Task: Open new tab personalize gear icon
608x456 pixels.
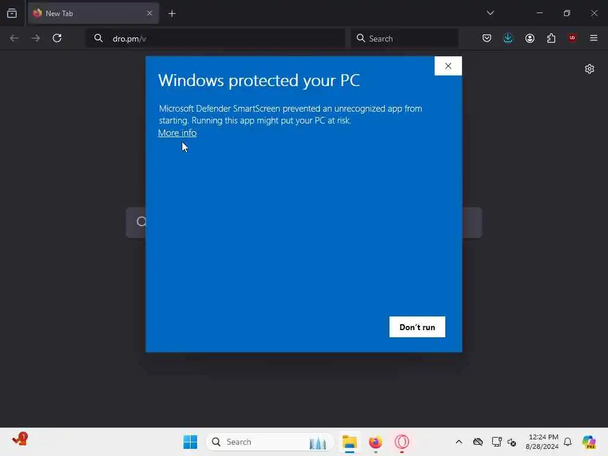Action: tap(590, 69)
